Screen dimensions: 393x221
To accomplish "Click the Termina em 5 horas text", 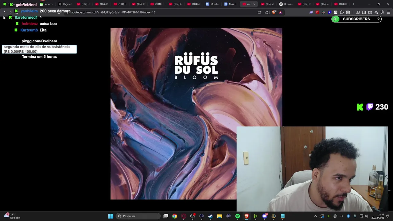I will coord(39,56).
